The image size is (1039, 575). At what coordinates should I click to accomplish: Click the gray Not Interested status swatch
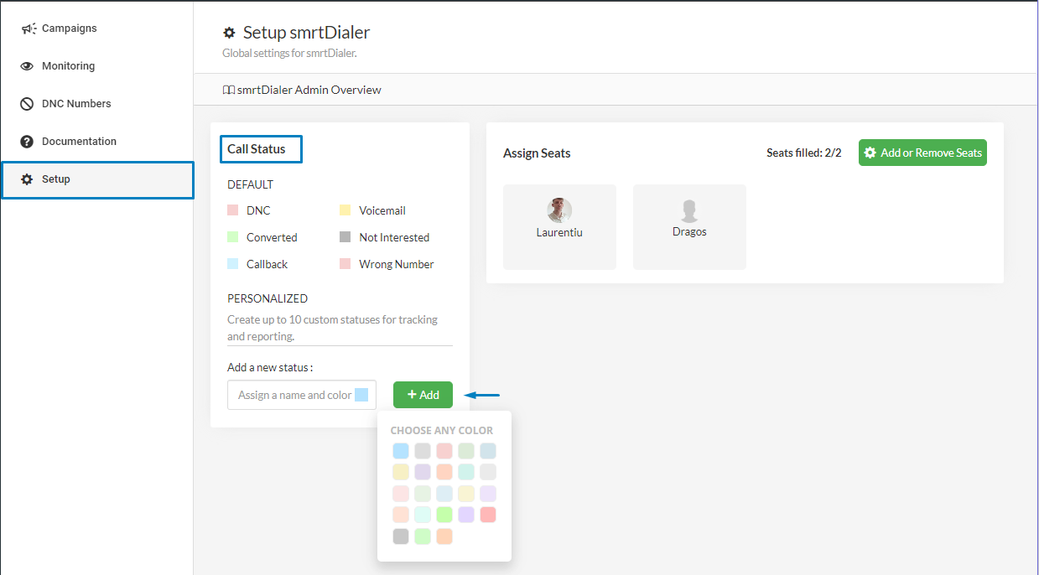point(345,237)
